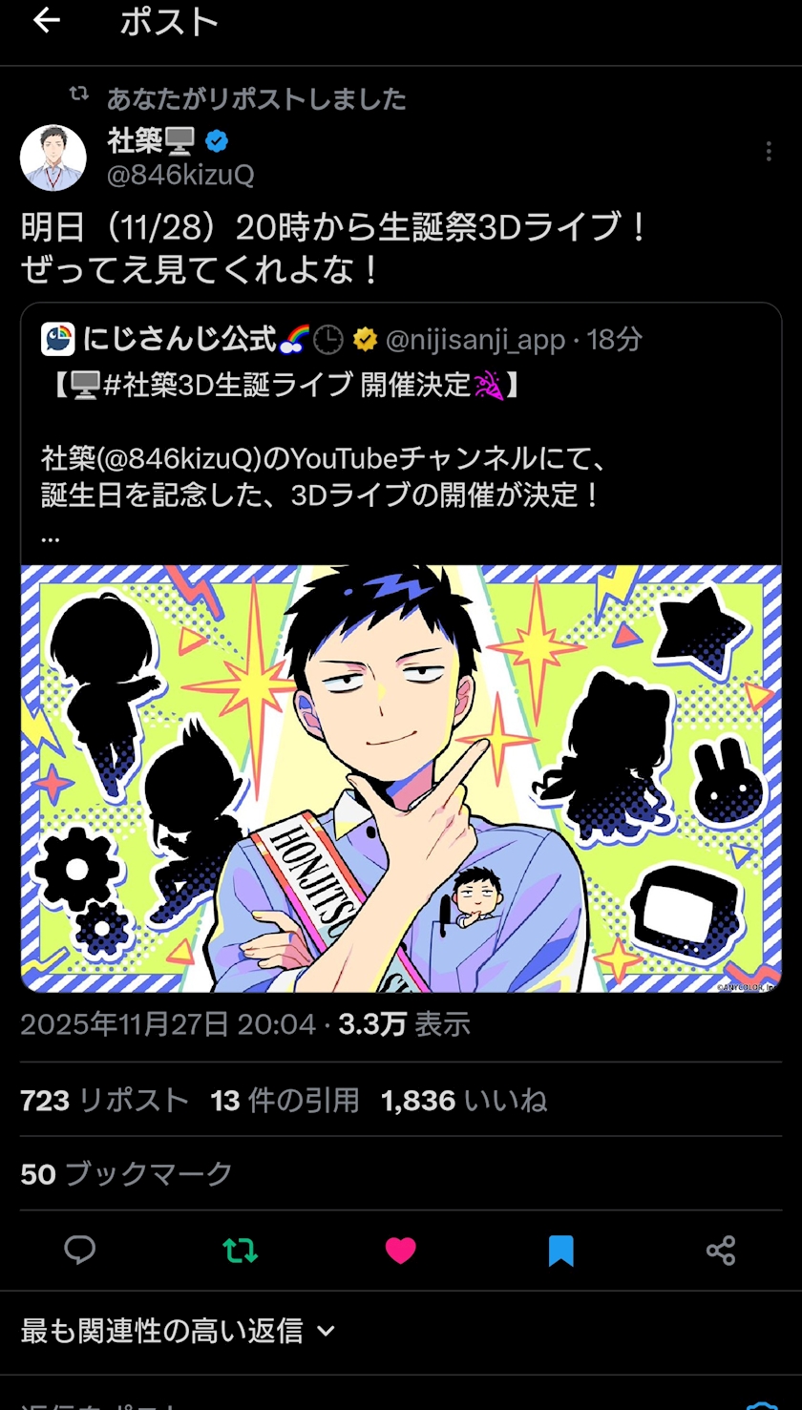Viewport: 802px width, 1410px height.
Task: Open the 1,836 いいね likes list
Action: coord(464,1101)
